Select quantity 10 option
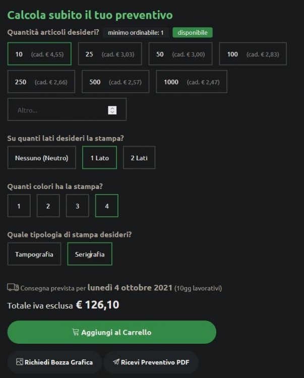304x378 pixels. [39, 54]
